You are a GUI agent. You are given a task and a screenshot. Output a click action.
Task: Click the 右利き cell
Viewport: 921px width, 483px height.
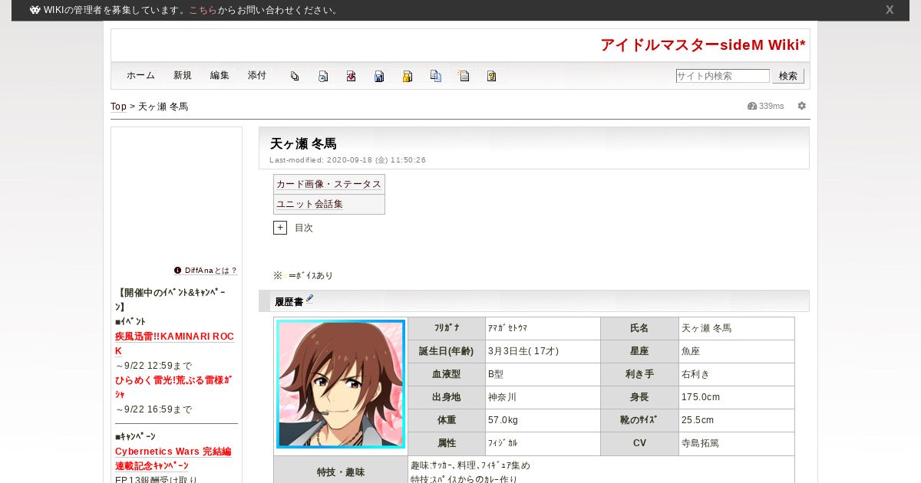click(x=737, y=374)
